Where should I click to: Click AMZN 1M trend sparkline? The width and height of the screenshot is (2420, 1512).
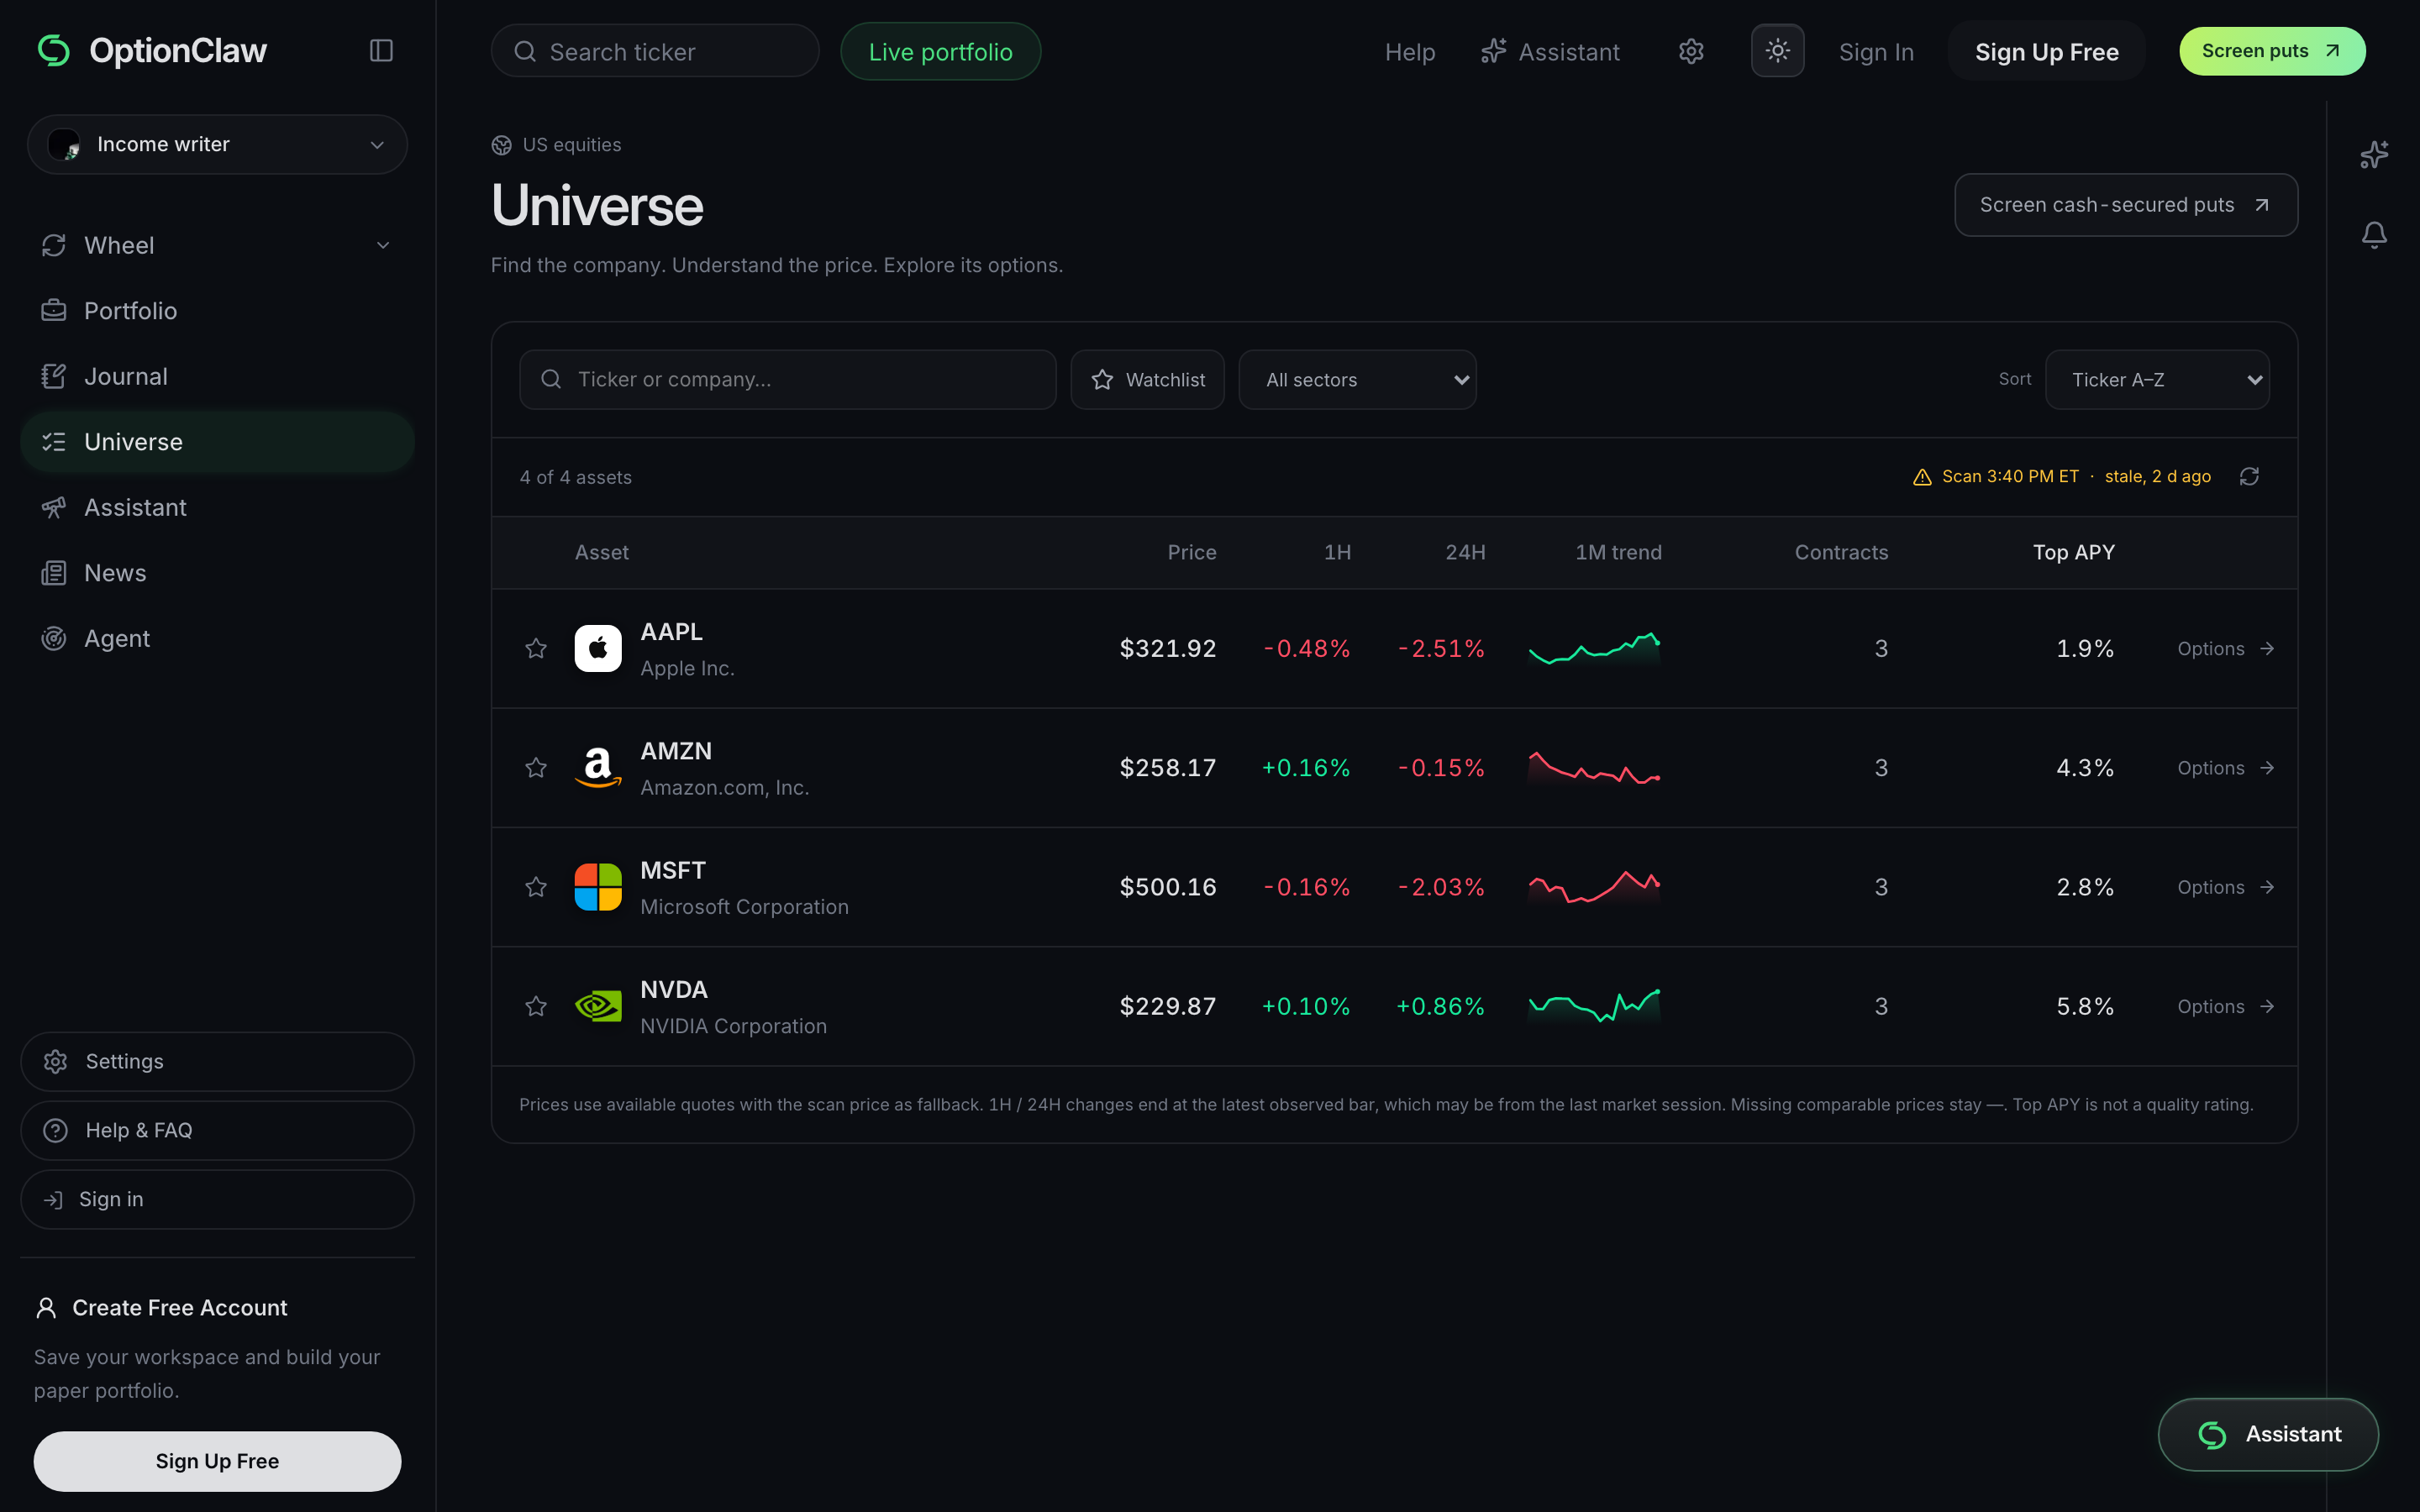click(1594, 767)
